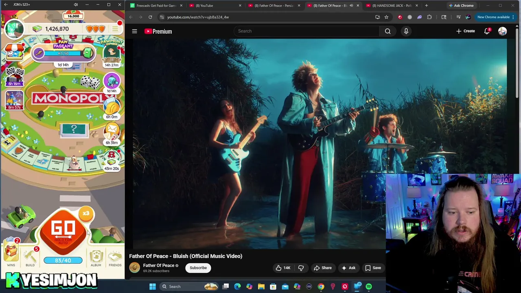Open the Monopoly game hamburger menu
Image resolution: width=521 pixels, height=293 pixels.
pyautogui.click(x=115, y=29)
